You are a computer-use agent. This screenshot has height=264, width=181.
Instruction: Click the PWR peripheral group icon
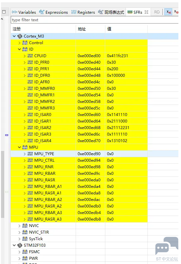[x=25, y=258]
